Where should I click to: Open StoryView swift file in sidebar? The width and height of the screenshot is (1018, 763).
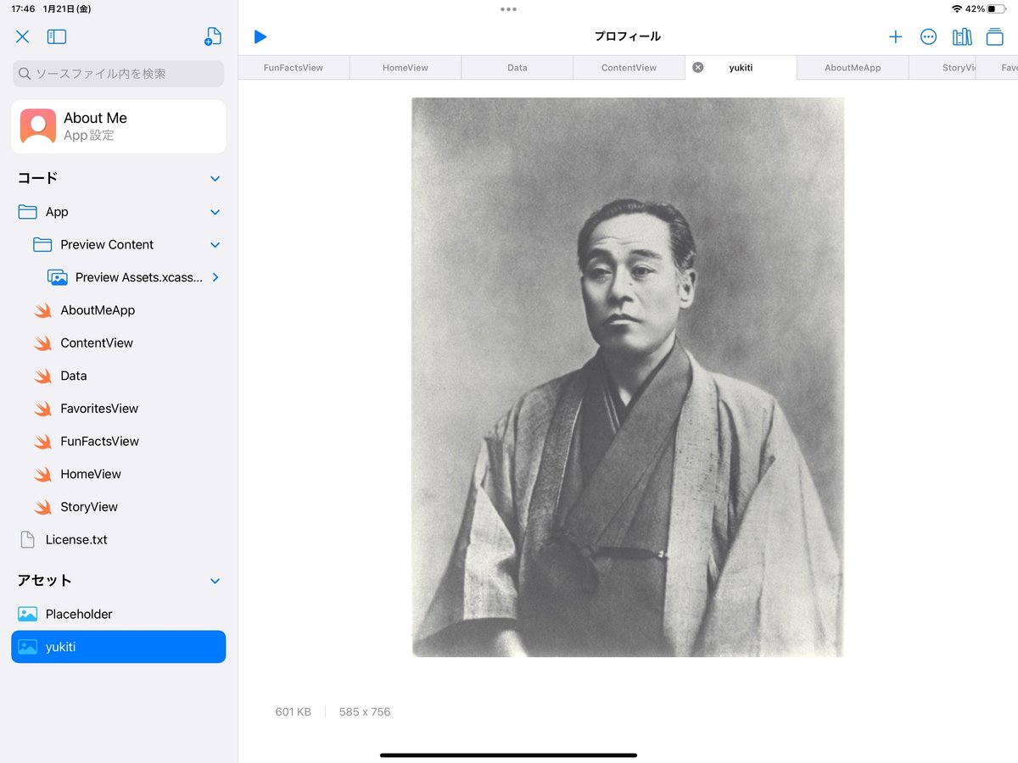(x=119, y=507)
